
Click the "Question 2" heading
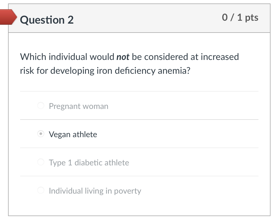tap(47, 20)
